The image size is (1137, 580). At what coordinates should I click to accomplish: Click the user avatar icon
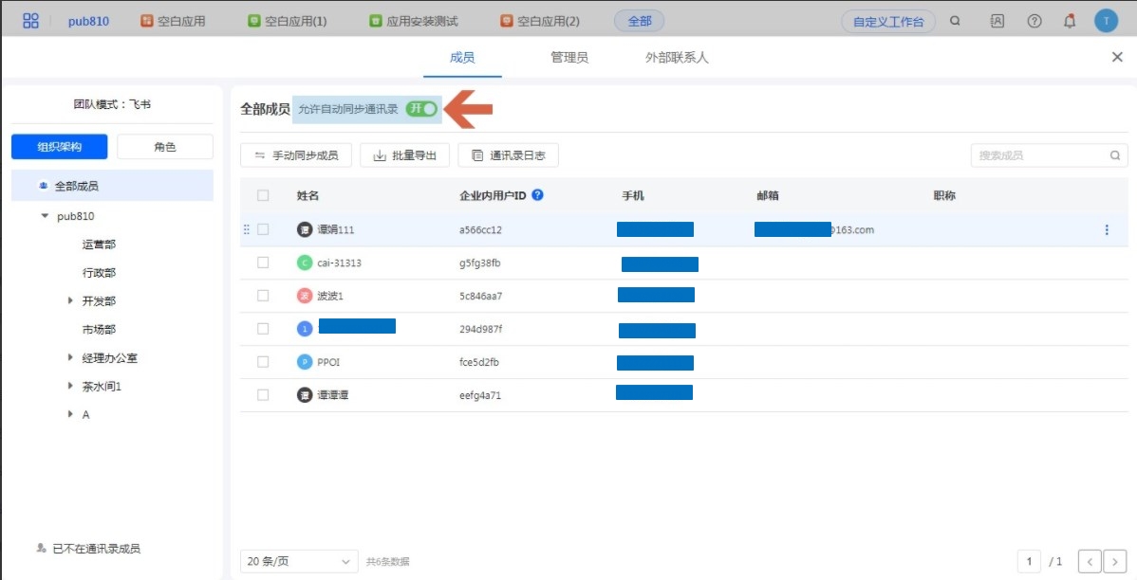pos(1106,21)
